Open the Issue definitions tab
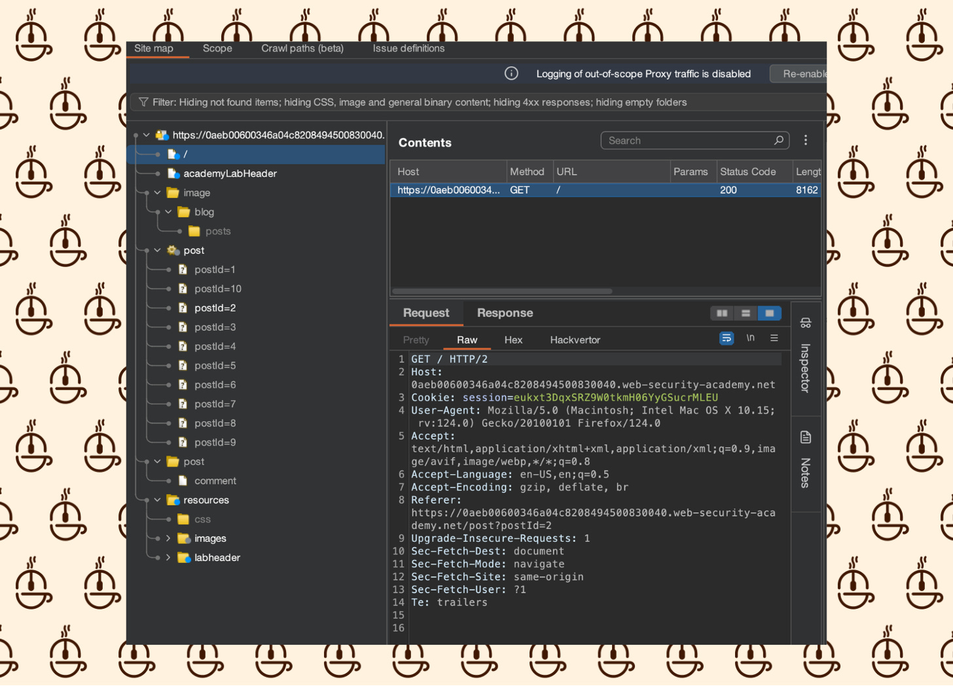Image resolution: width=953 pixels, height=686 pixels. click(408, 48)
